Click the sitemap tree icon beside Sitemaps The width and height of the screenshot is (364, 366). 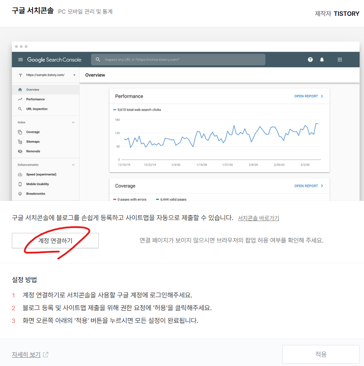pyautogui.click(x=20, y=141)
